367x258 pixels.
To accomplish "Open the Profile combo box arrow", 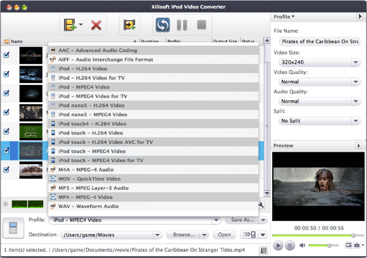I will 216,220.
